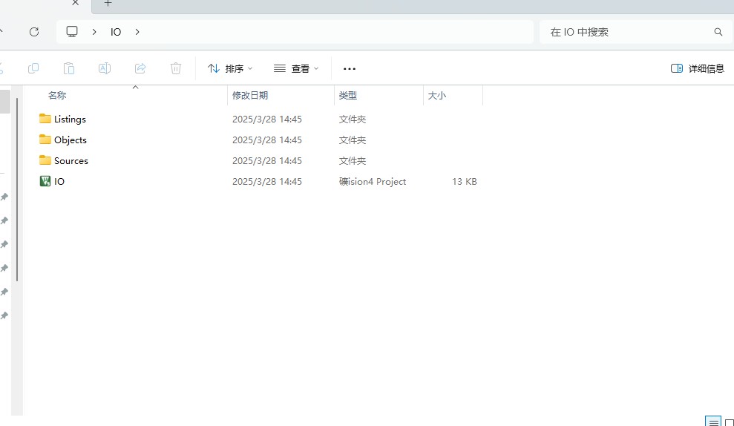
Task: Click the Copy icon in toolbar
Action: (x=33, y=68)
